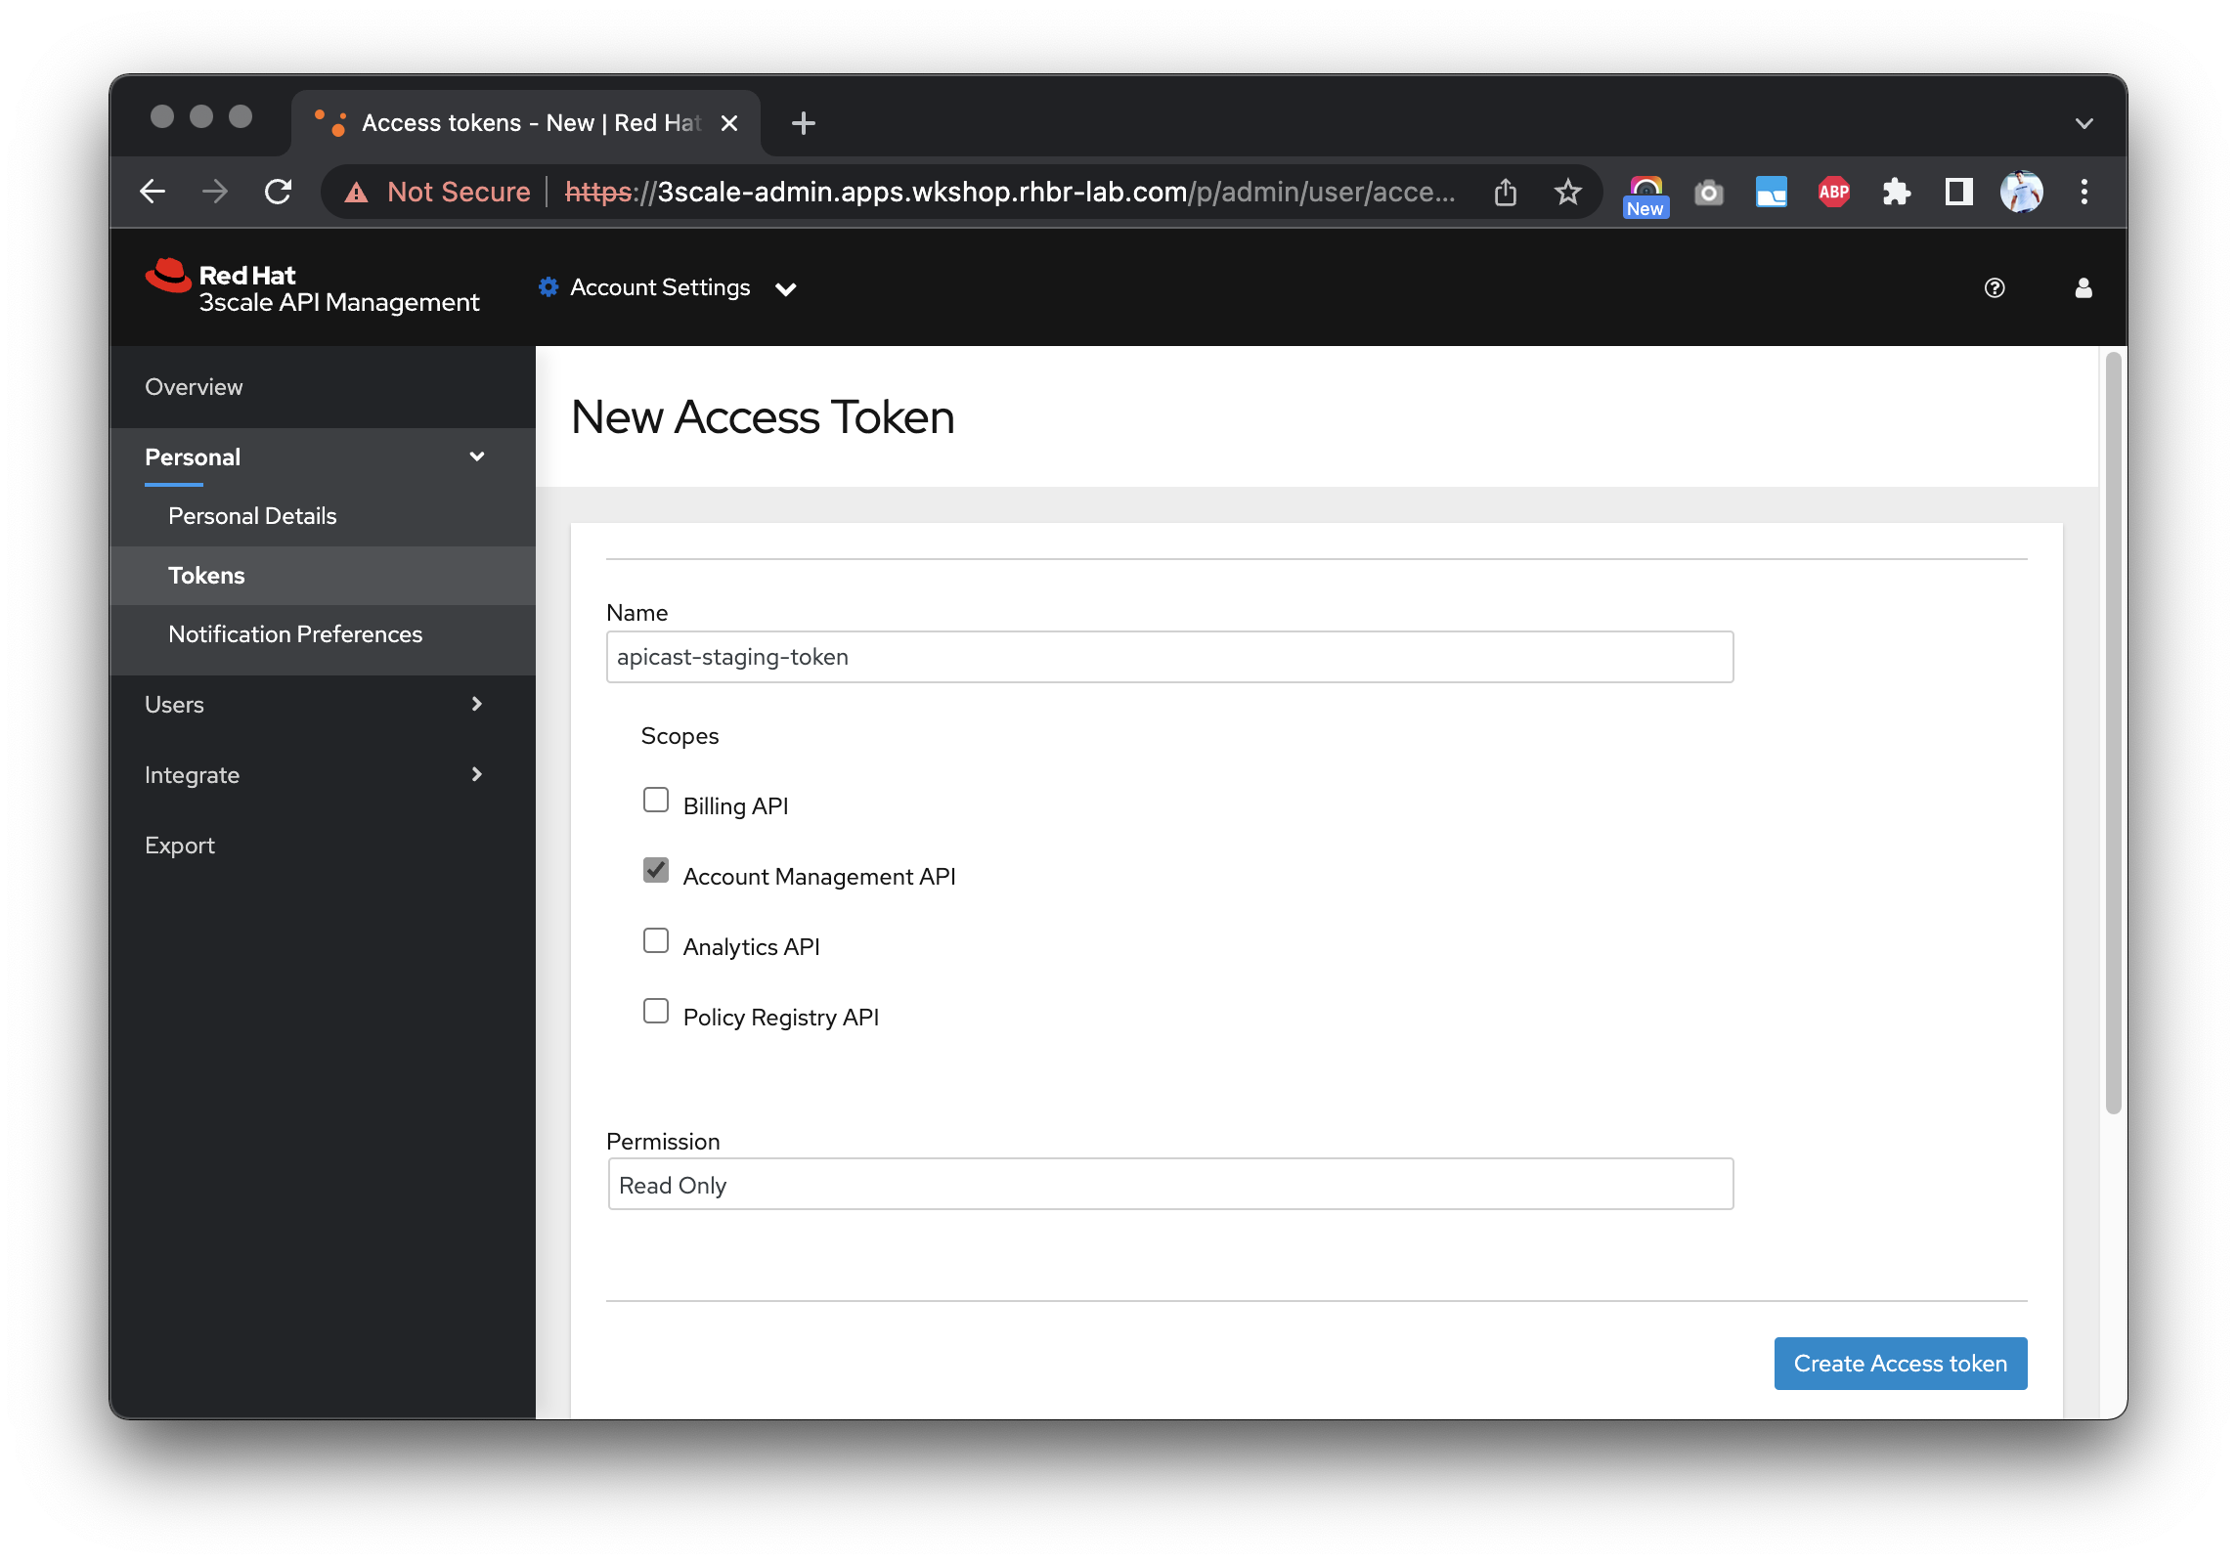Expand the Integrate sidebar section
This screenshot has width=2237, height=1564.
[x=313, y=775]
